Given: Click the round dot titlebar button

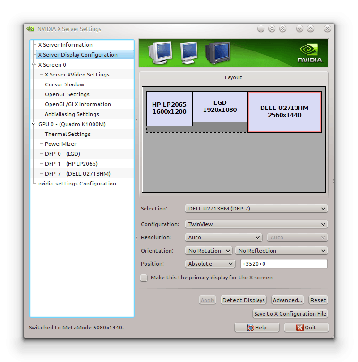Looking at the screenshot, I should [261, 29].
